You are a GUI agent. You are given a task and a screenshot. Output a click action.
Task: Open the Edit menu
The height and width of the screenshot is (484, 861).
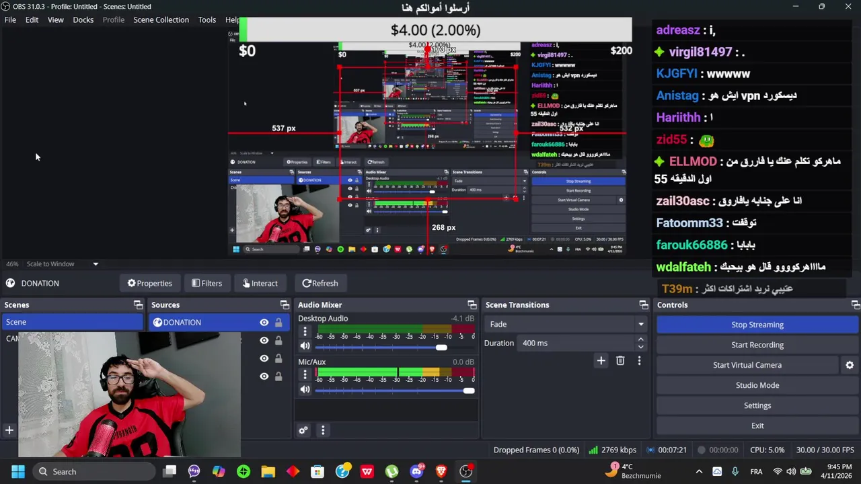coord(32,20)
